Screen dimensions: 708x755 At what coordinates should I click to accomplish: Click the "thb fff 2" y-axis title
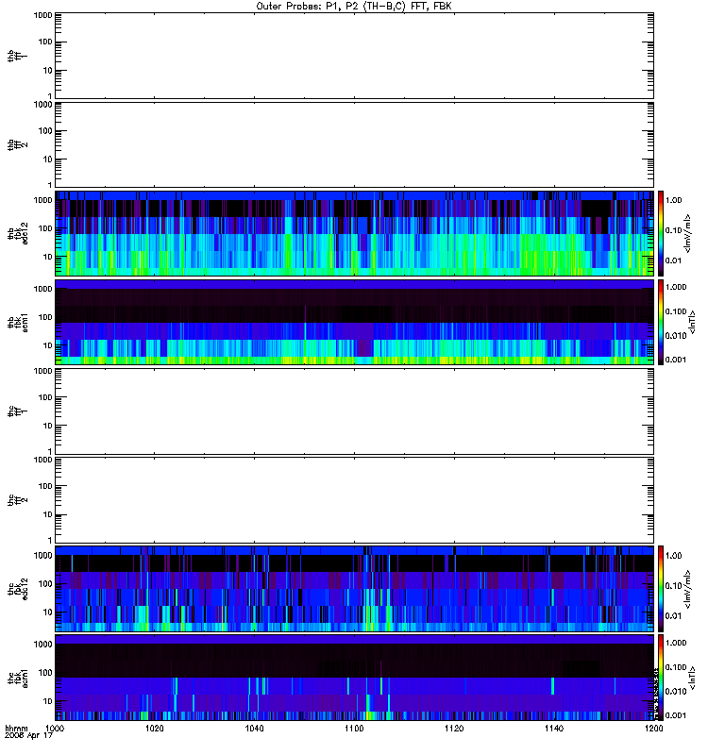(18, 144)
